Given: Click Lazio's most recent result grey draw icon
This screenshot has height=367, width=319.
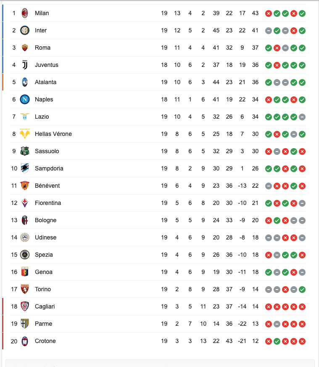Looking at the screenshot, I should click(302, 117).
